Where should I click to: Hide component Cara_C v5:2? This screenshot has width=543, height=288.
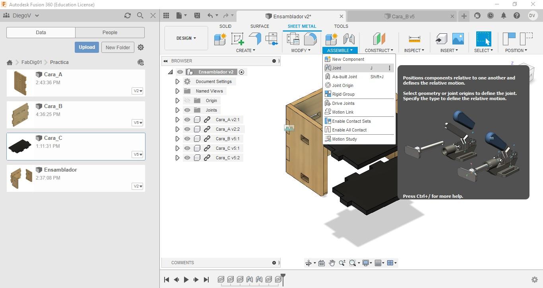coord(187,158)
